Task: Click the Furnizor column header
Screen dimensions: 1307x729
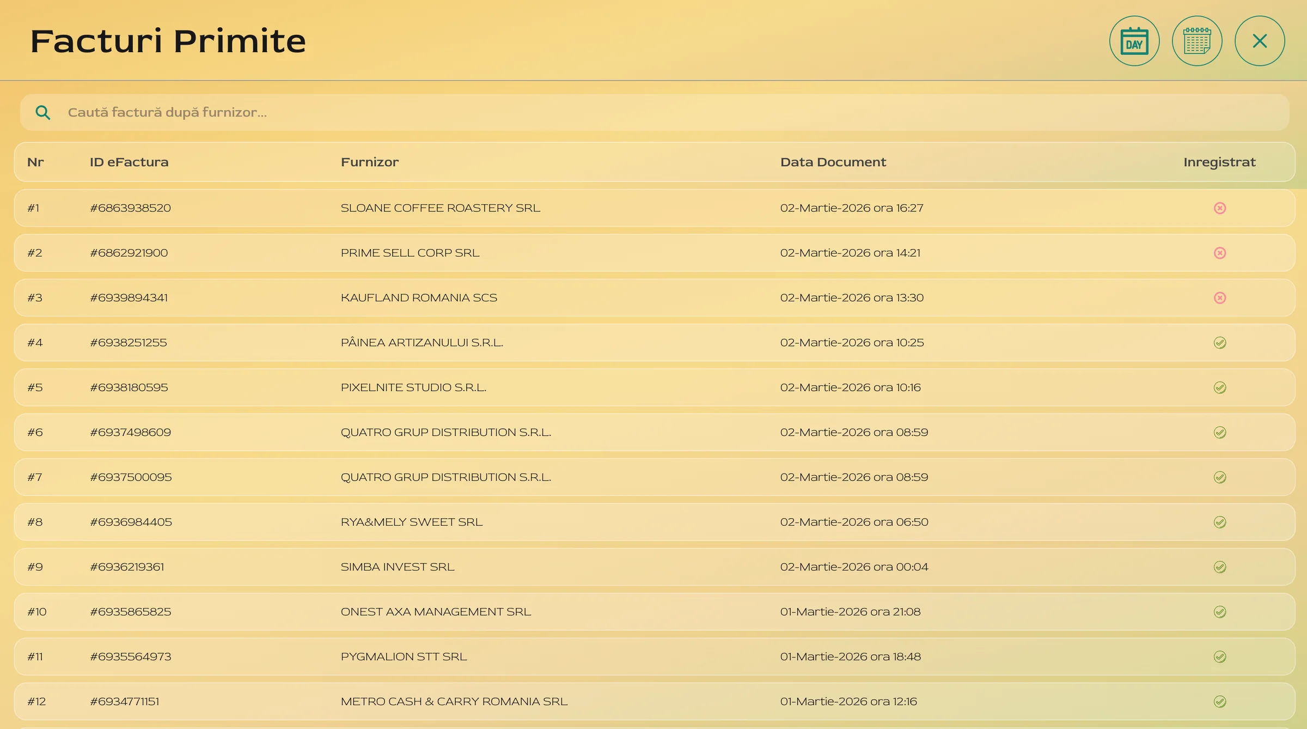Action: click(369, 162)
